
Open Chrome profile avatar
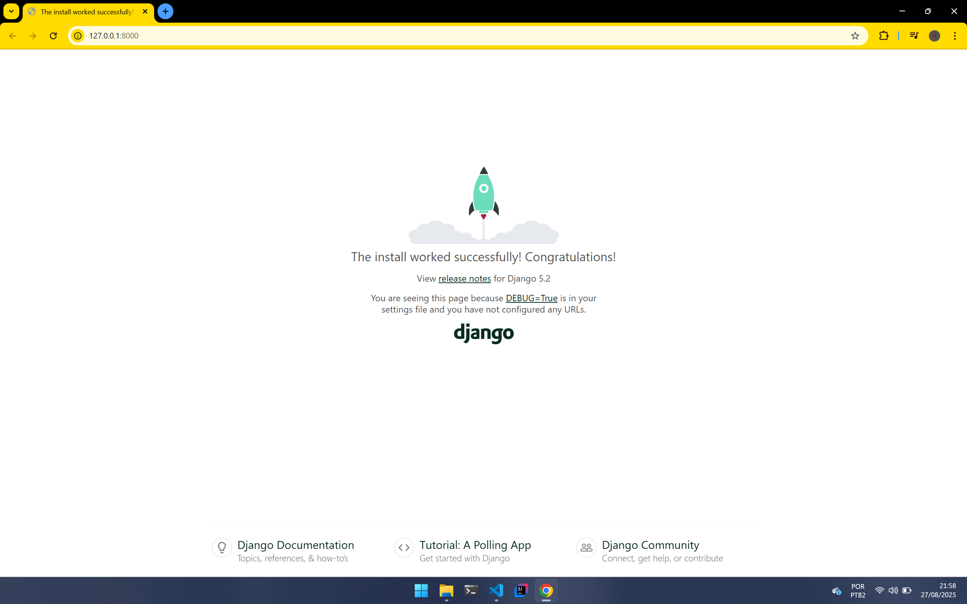[934, 36]
